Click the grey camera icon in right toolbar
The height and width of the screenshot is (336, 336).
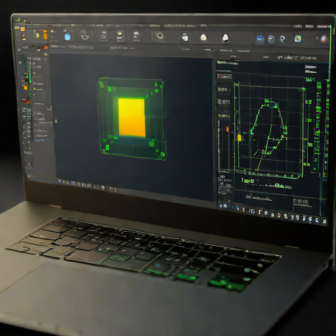(271, 39)
